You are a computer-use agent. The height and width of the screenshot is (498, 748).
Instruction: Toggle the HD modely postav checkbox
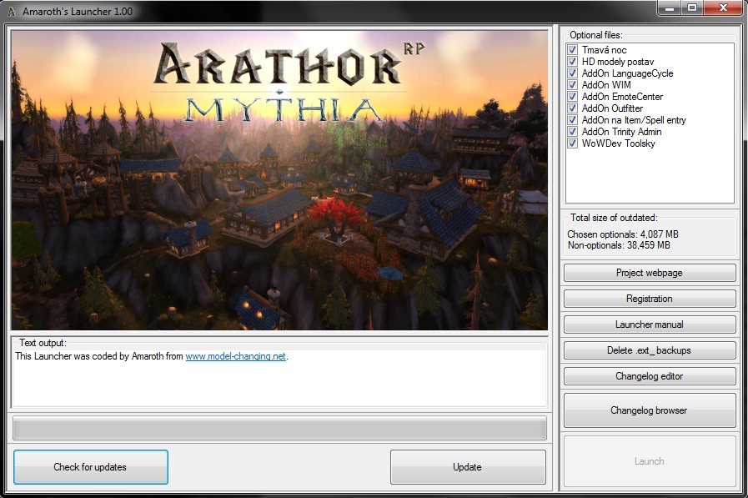(573, 62)
